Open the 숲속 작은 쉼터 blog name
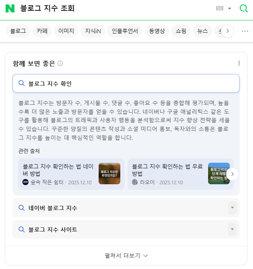Screen dimensions: 253x269 (x=47, y=182)
